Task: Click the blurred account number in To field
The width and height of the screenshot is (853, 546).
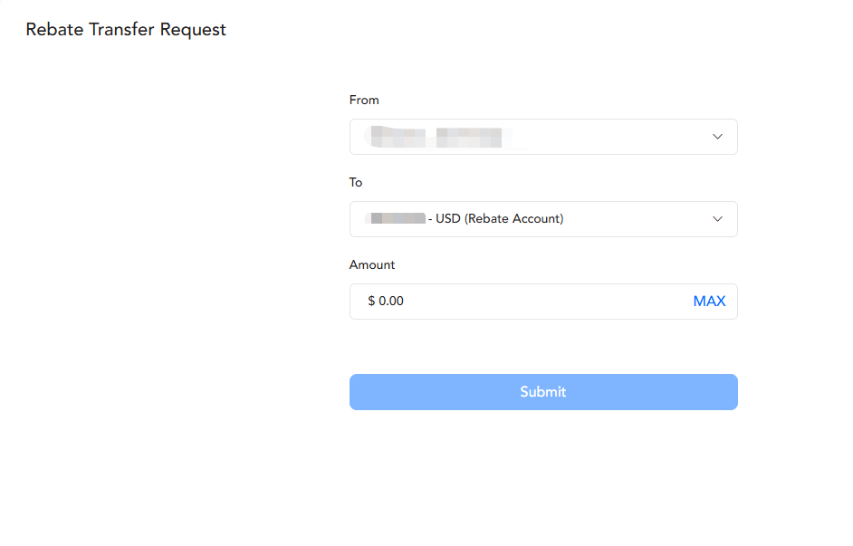Action: (397, 219)
